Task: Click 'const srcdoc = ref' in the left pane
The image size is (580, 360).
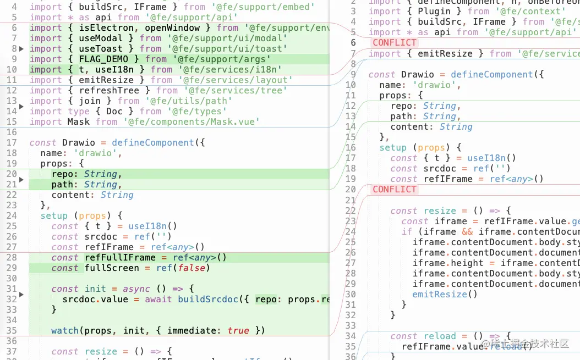Action: [x=111, y=236]
